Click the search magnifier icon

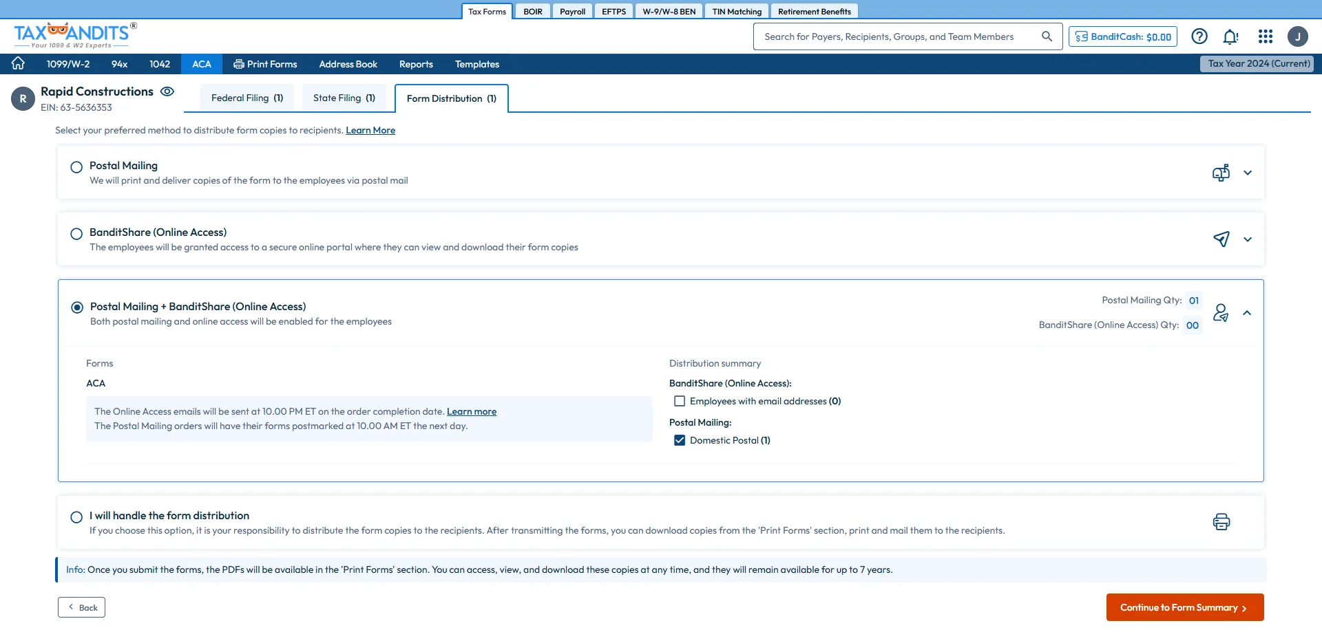1047,36
